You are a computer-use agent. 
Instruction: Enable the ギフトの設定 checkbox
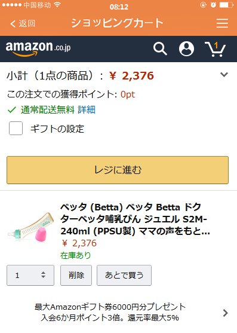[16, 129]
